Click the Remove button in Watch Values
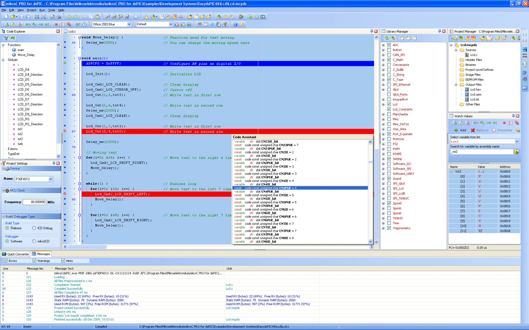The image size is (529, 330). tap(479, 130)
